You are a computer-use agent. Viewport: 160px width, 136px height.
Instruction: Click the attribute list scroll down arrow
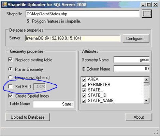coord(146,100)
